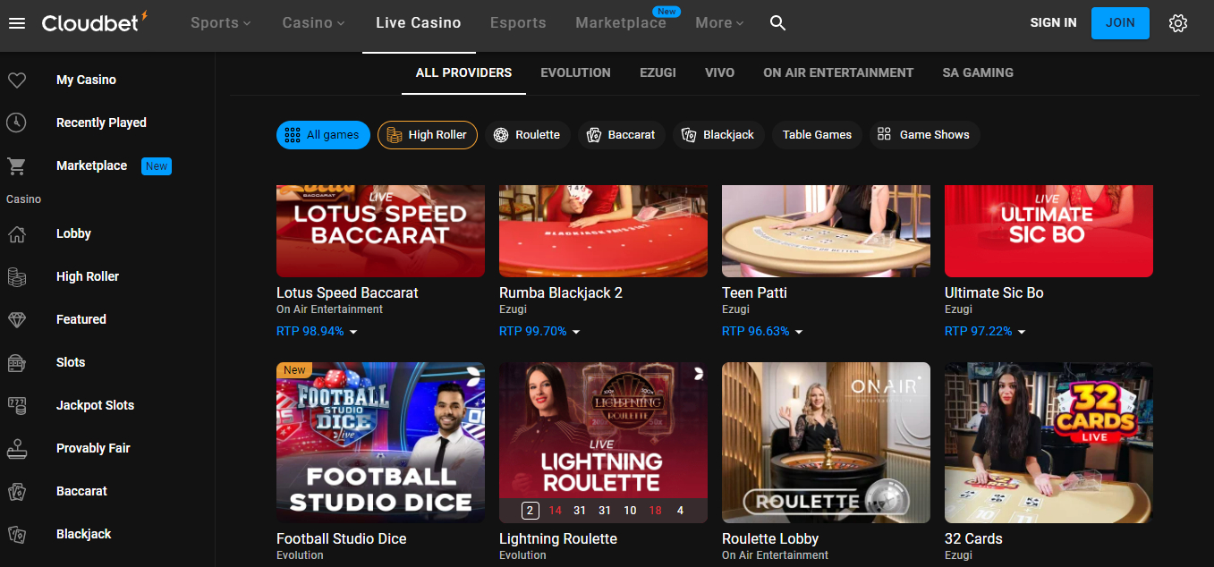Click the Marketplace cart icon in sidebar

[x=16, y=165]
